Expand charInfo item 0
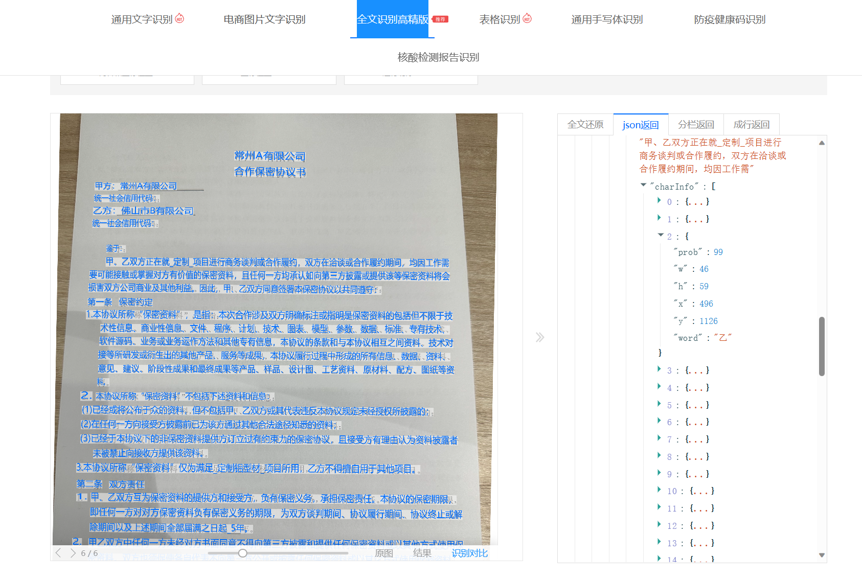Screen dimensions: 862x580 660,200
